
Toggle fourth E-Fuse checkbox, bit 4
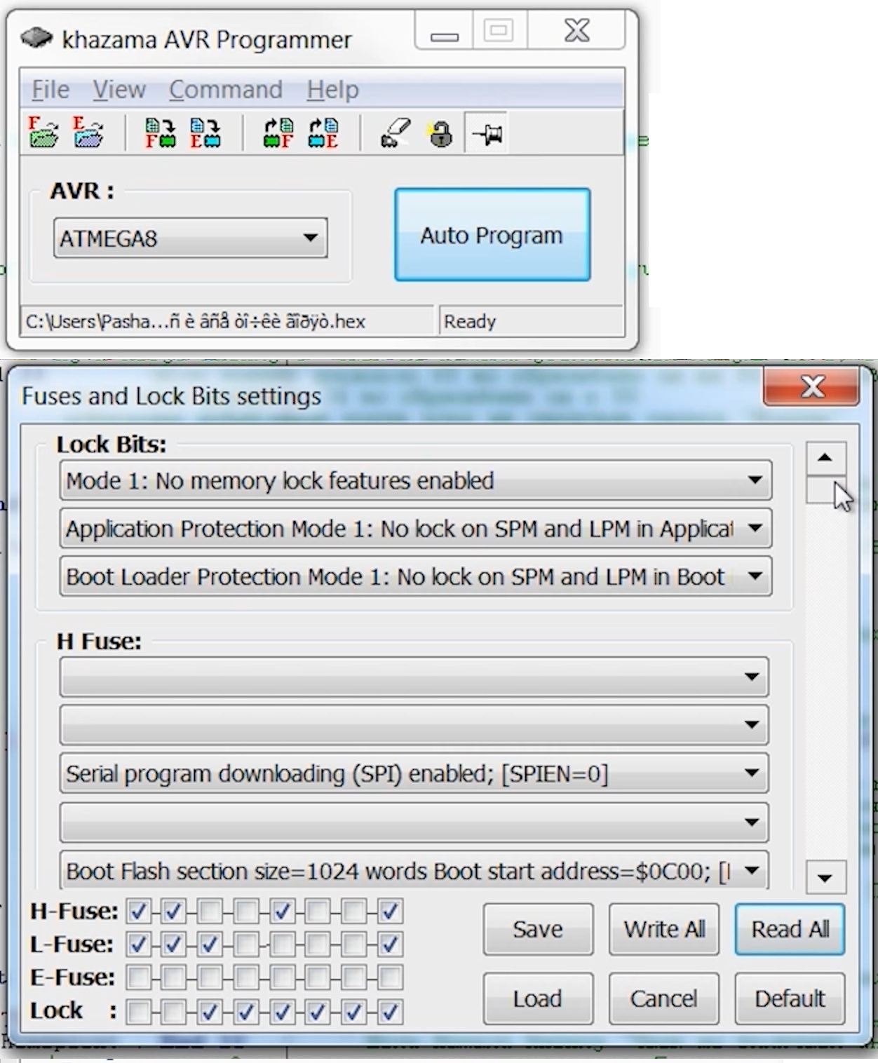(x=246, y=977)
